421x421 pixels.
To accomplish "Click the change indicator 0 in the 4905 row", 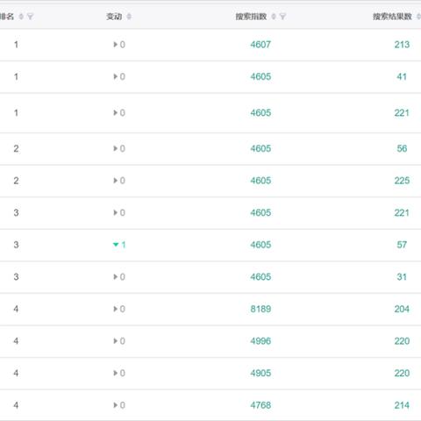I will [119, 374].
